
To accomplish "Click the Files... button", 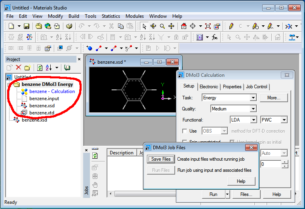I will tap(246, 194).
